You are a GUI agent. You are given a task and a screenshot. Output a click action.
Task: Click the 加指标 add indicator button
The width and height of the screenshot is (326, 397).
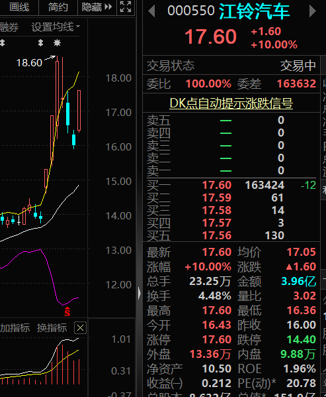coord(15,328)
